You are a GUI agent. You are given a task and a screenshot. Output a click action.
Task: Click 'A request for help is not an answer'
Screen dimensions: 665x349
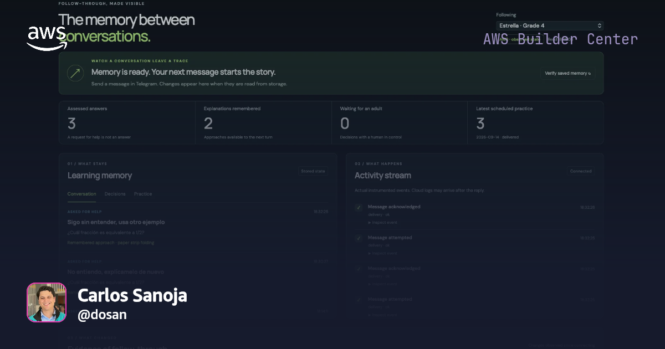[x=99, y=137]
